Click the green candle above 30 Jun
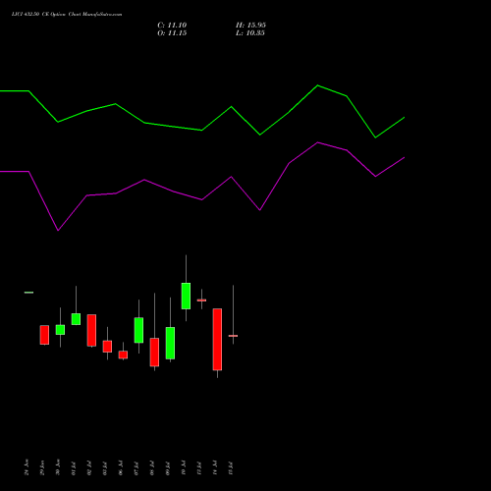Image resolution: width=491 pixels, height=491 pixels. tap(60, 330)
